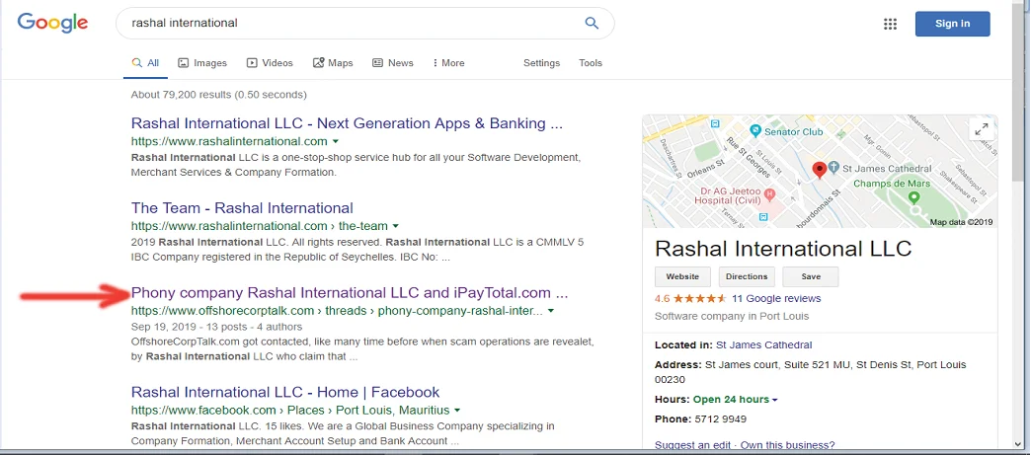Open the More search options menu
Image resolution: width=1031 pixels, height=456 pixels.
tap(448, 63)
